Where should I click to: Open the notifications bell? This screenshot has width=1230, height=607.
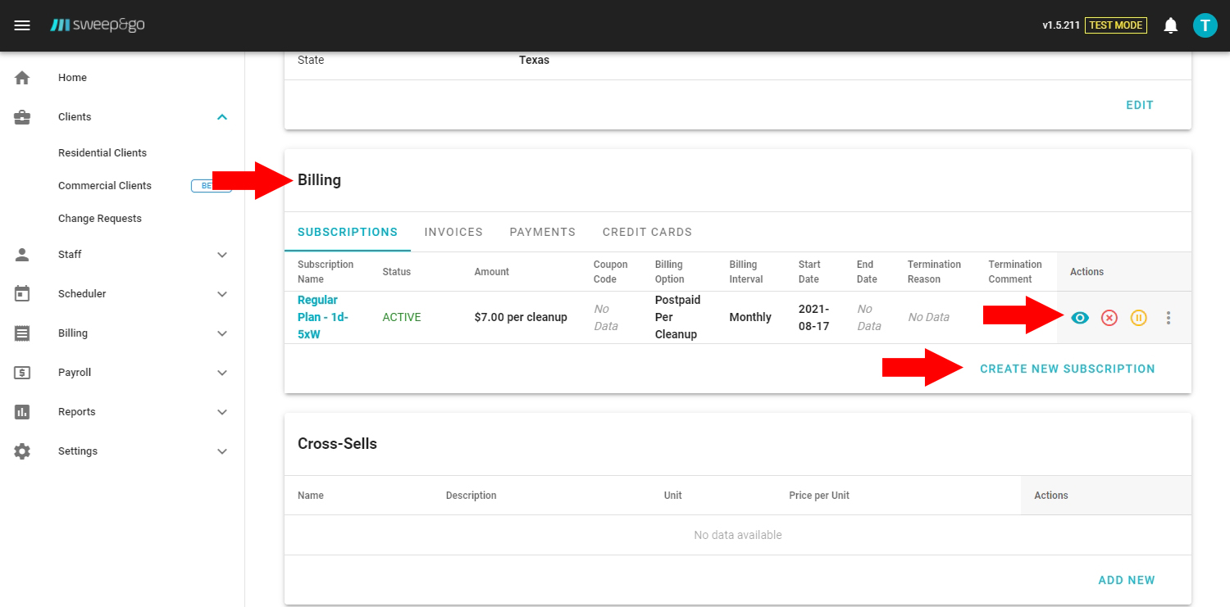tap(1171, 25)
